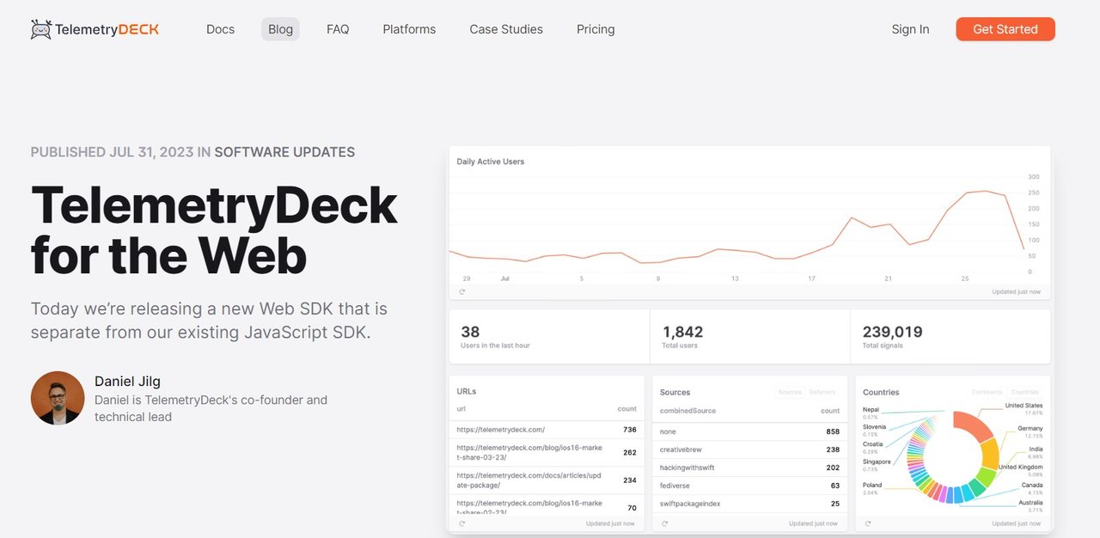This screenshot has height=538, width=1100.
Task: Click the swiftpackageindex source row
Action: pyautogui.click(x=750, y=504)
